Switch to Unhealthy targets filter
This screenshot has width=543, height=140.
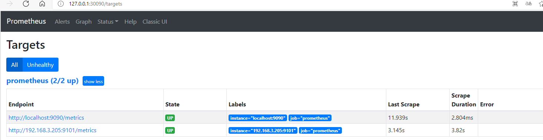pos(40,65)
